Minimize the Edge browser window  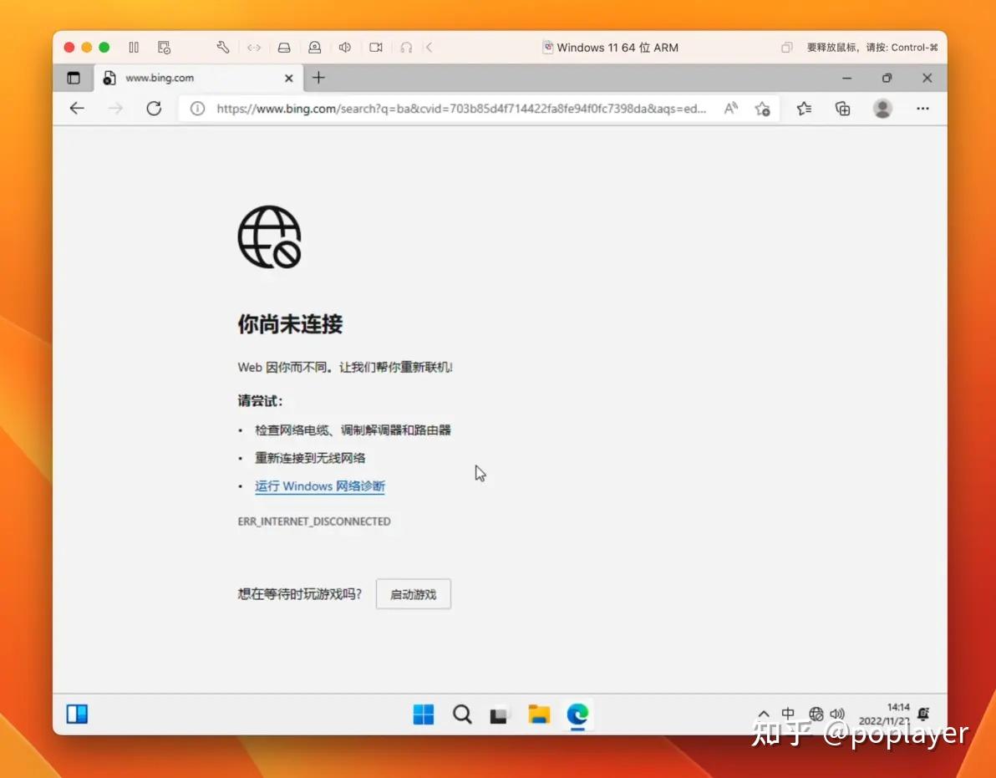pos(846,78)
